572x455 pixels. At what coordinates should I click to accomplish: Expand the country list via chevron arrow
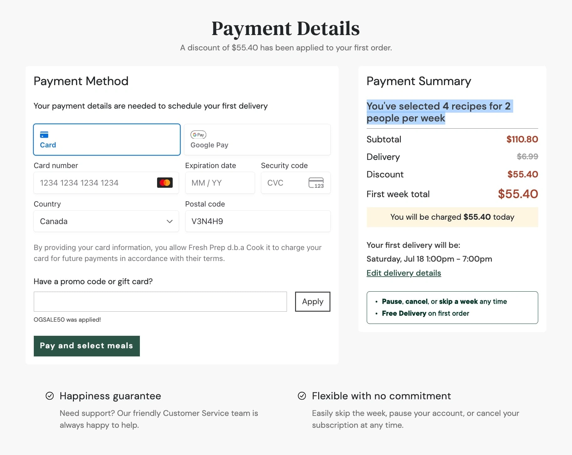[170, 221]
